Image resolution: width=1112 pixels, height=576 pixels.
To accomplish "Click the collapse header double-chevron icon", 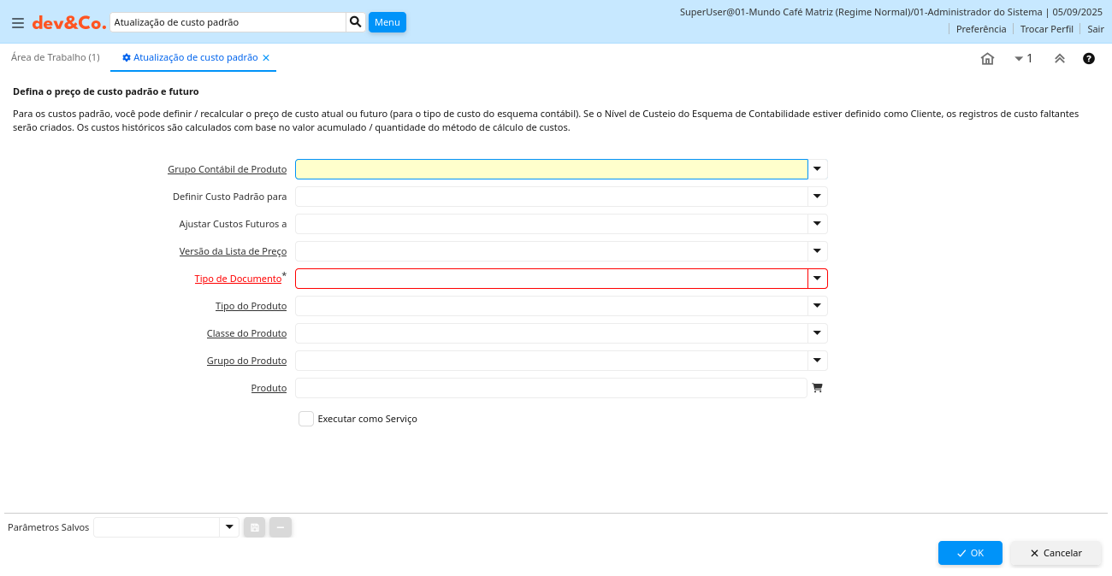I will [x=1059, y=58].
